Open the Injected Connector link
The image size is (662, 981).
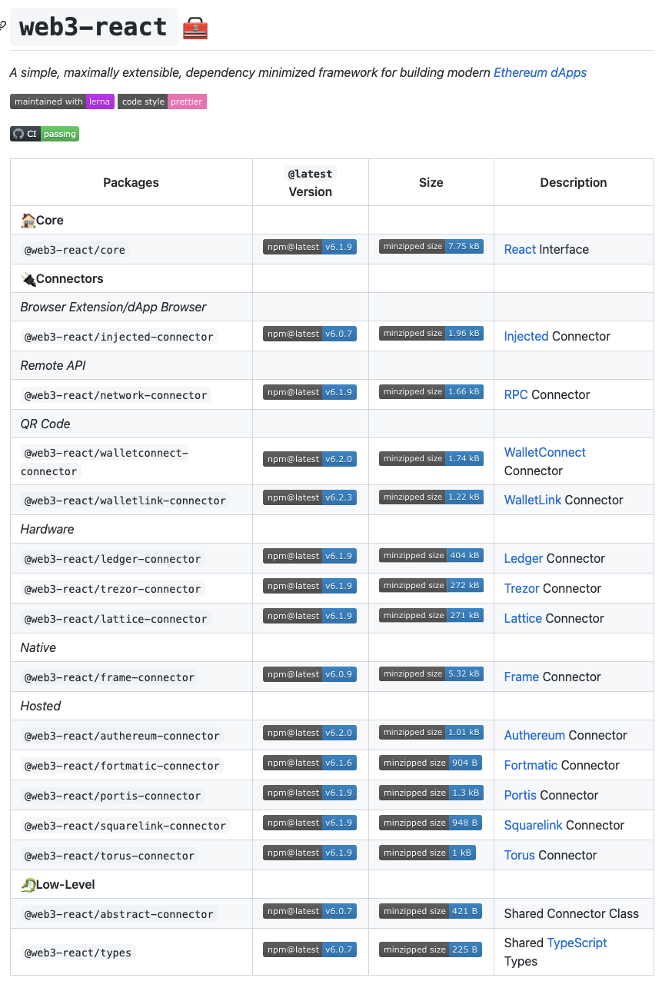coord(526,336)
